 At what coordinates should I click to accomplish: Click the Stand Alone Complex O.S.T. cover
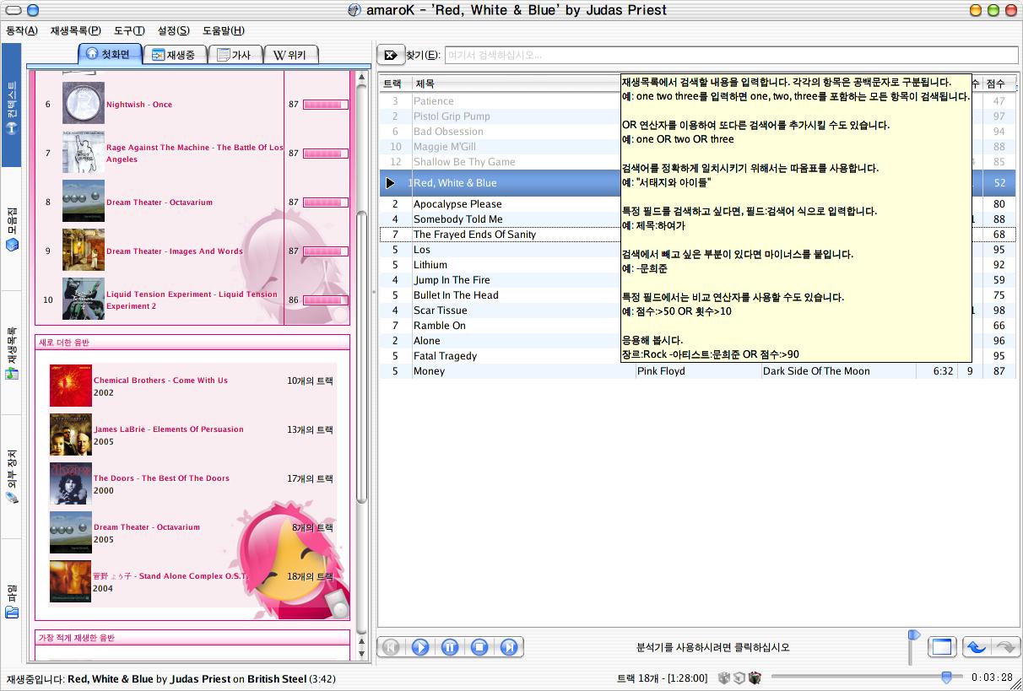[71, 581]
